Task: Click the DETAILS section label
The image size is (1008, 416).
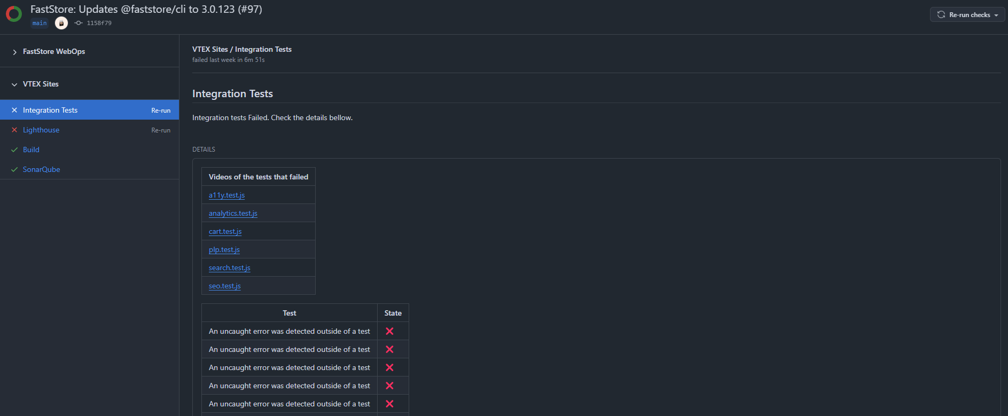Action: 204,150
